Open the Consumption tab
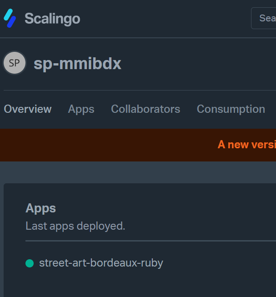This screenshot has height=297, width=276. coord(231,109)
